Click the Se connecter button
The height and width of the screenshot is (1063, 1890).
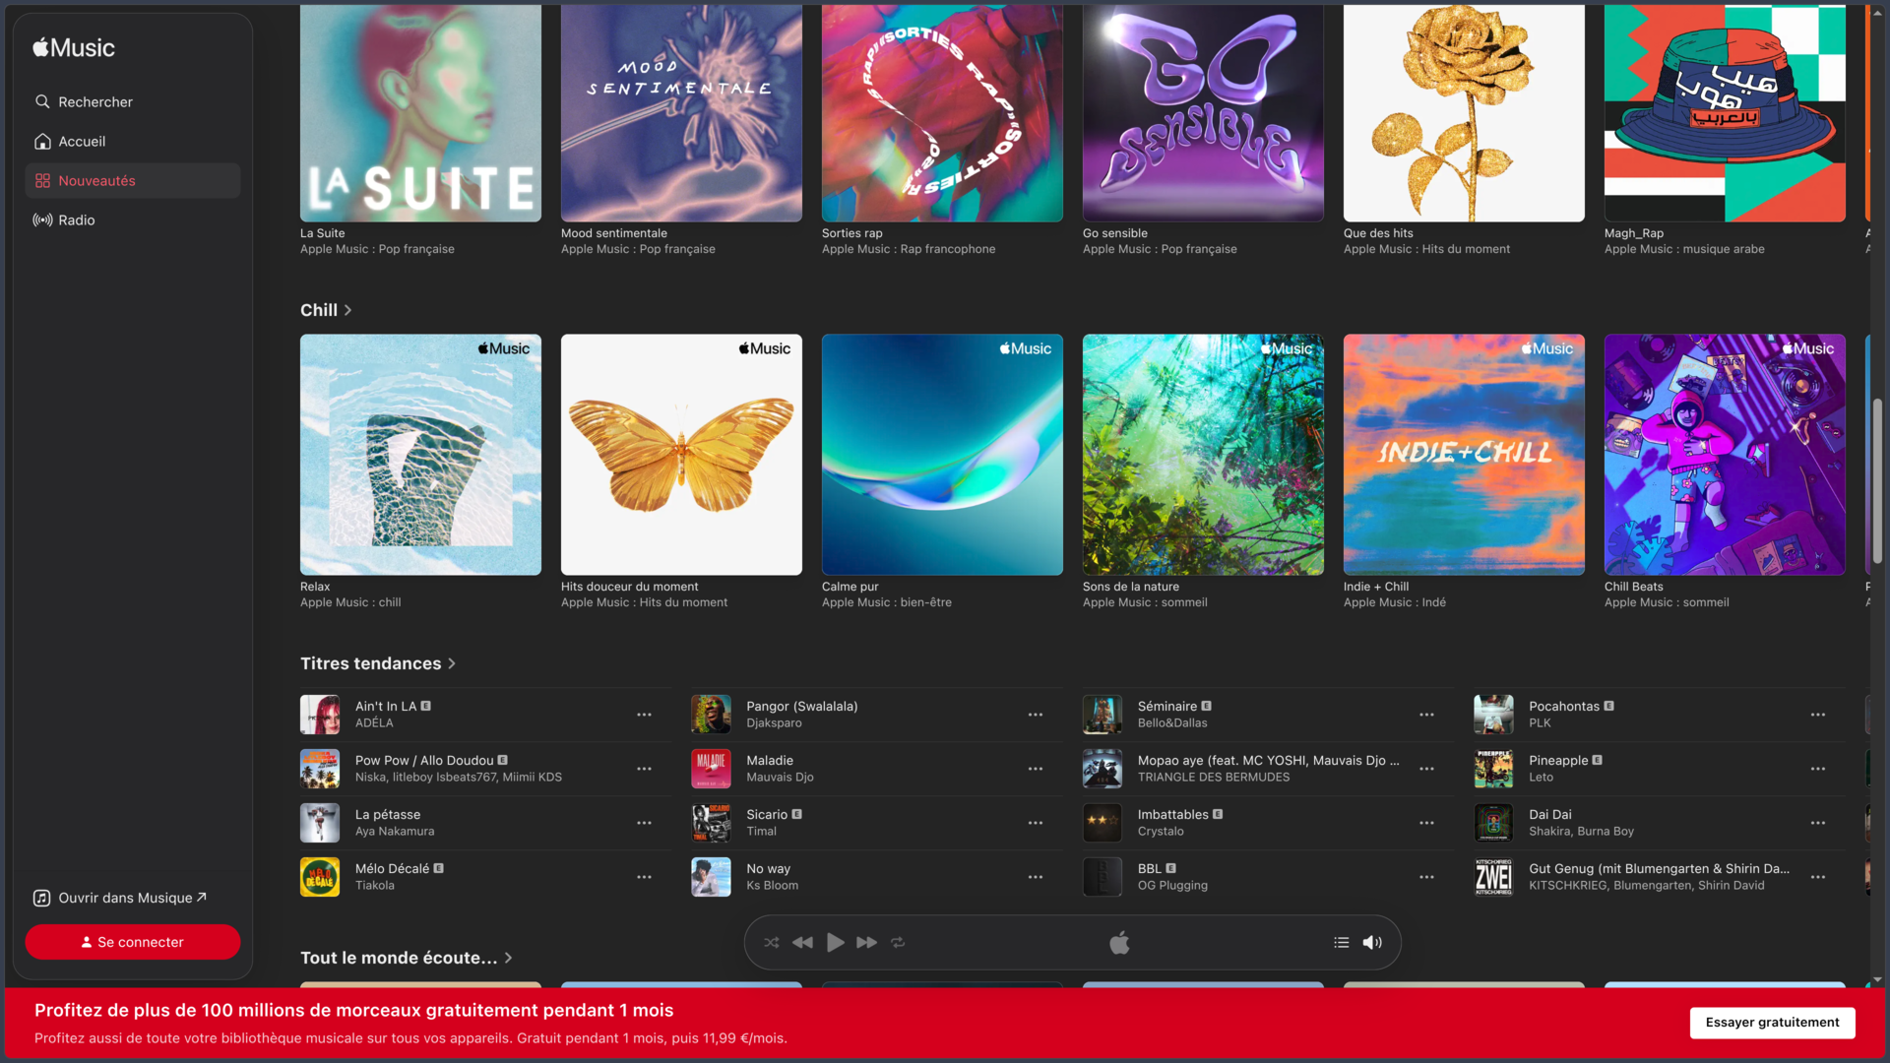tap(132, 942)
